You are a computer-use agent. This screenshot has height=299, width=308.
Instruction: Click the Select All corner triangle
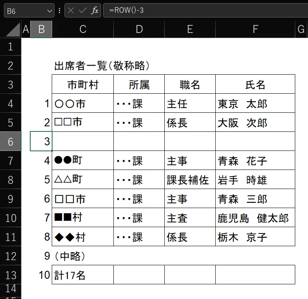[x=13, y=29]
